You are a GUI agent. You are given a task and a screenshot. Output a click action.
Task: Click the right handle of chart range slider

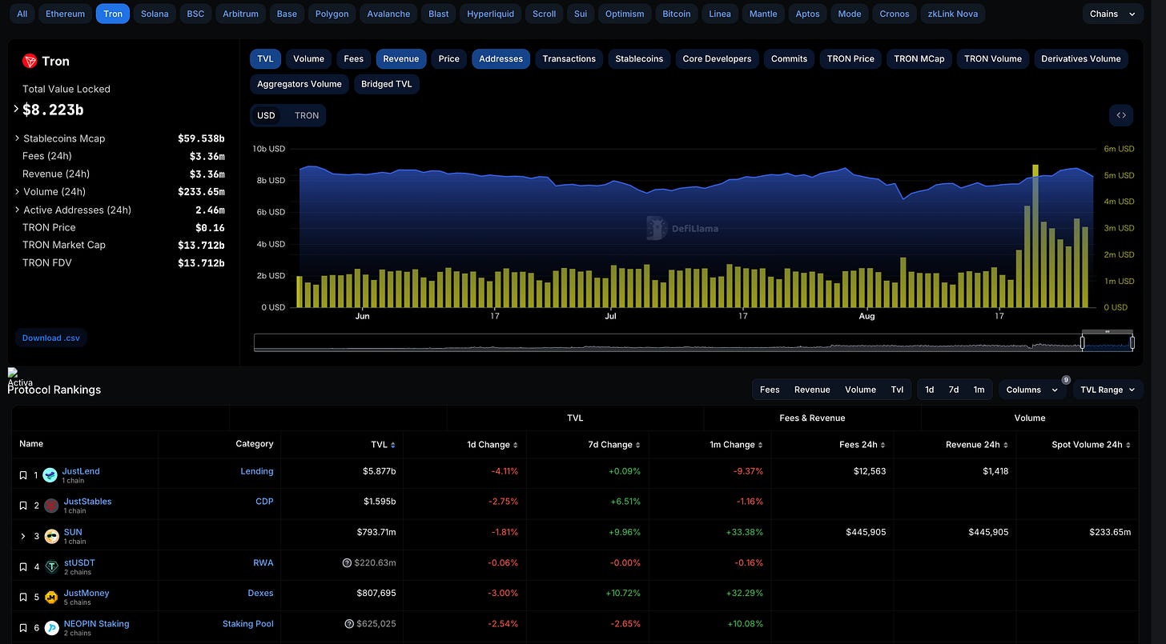click(x=1132, y=342)
